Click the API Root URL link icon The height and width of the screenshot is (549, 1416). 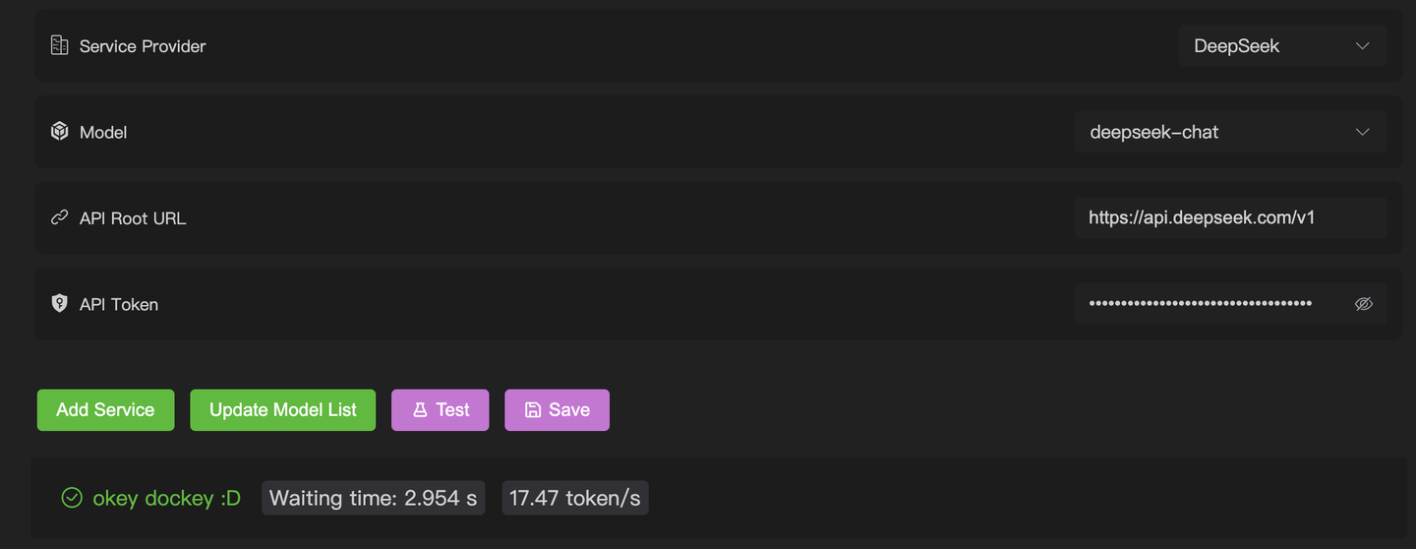(59, 217)
